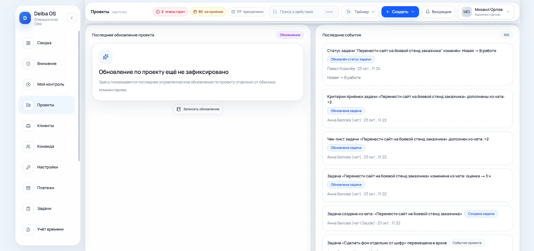Click the Проекты breadcrumb title
This screenshot has height=251, width=534.
tap(100, 12)
